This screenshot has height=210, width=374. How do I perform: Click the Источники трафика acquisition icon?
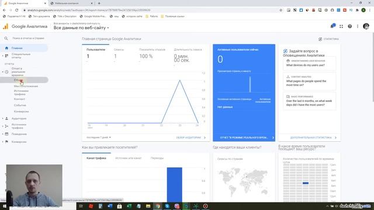[6, 126]
